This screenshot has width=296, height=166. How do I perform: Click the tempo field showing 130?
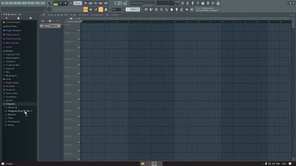(77, 3)
